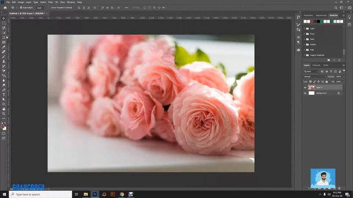The image size is (353, 198).
Task: Pick the black swatch in Swatches panel
Action: point(318,21)
